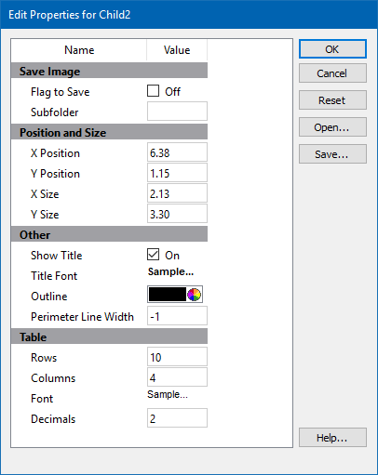The height and width of the screenshot is (475, 378).
Task: Click the Title Font Sample... link
Action: click(x=170, y=271)
